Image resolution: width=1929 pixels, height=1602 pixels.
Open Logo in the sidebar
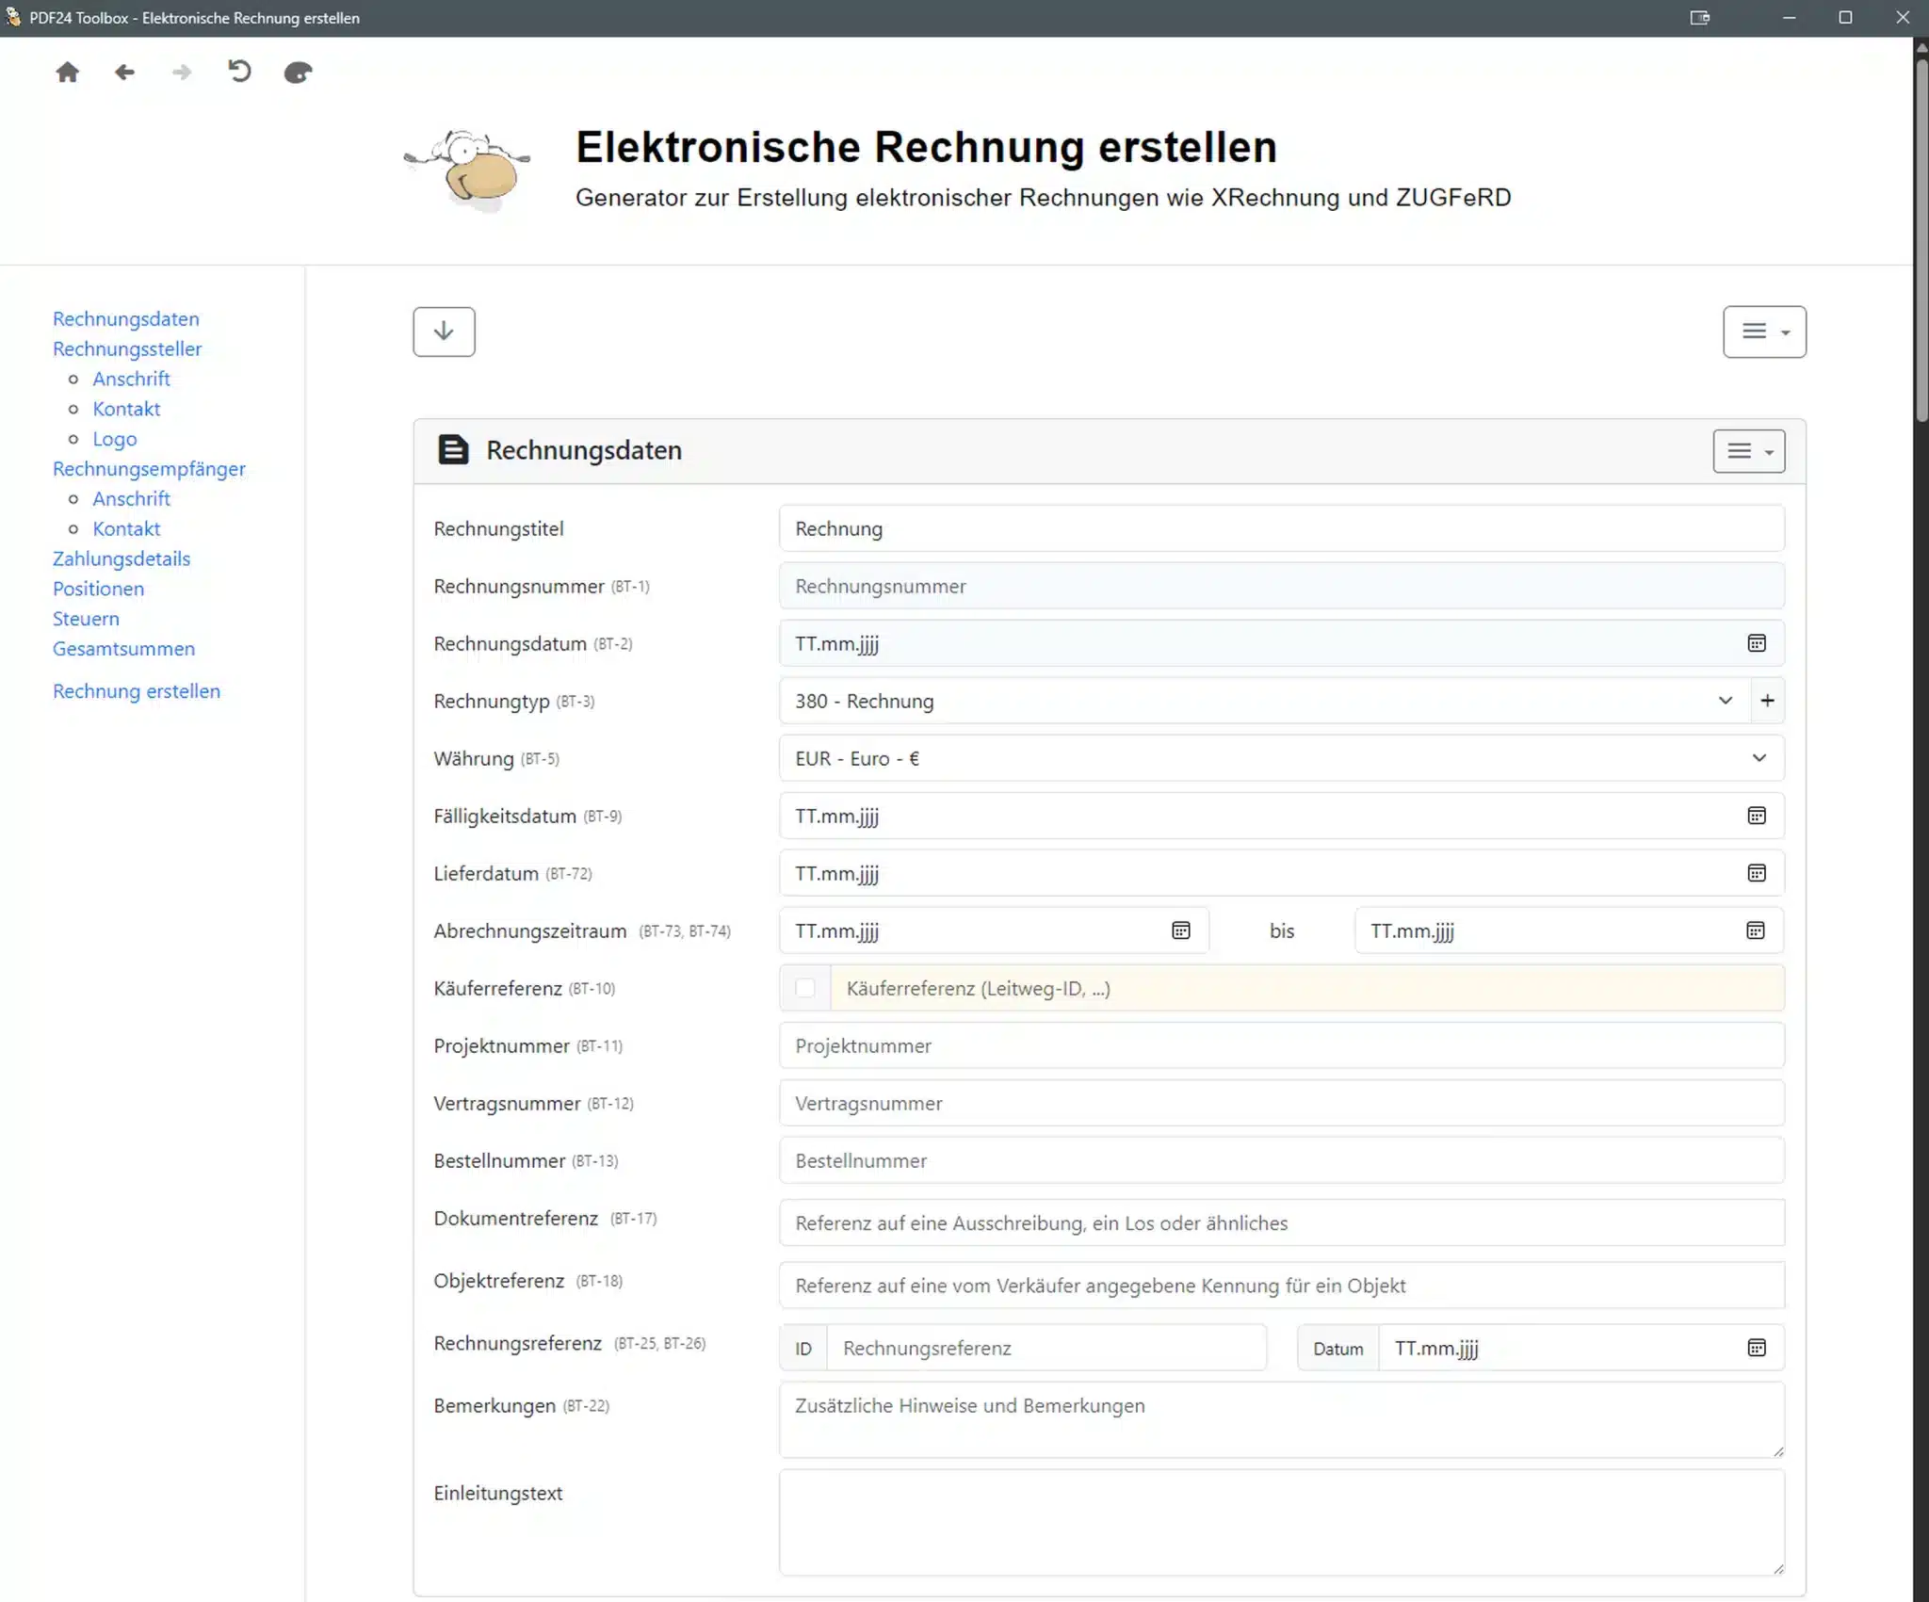(115, 439)
